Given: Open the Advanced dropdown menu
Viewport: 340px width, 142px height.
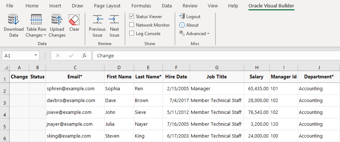Looking at the screenshot, I should 194,34.
